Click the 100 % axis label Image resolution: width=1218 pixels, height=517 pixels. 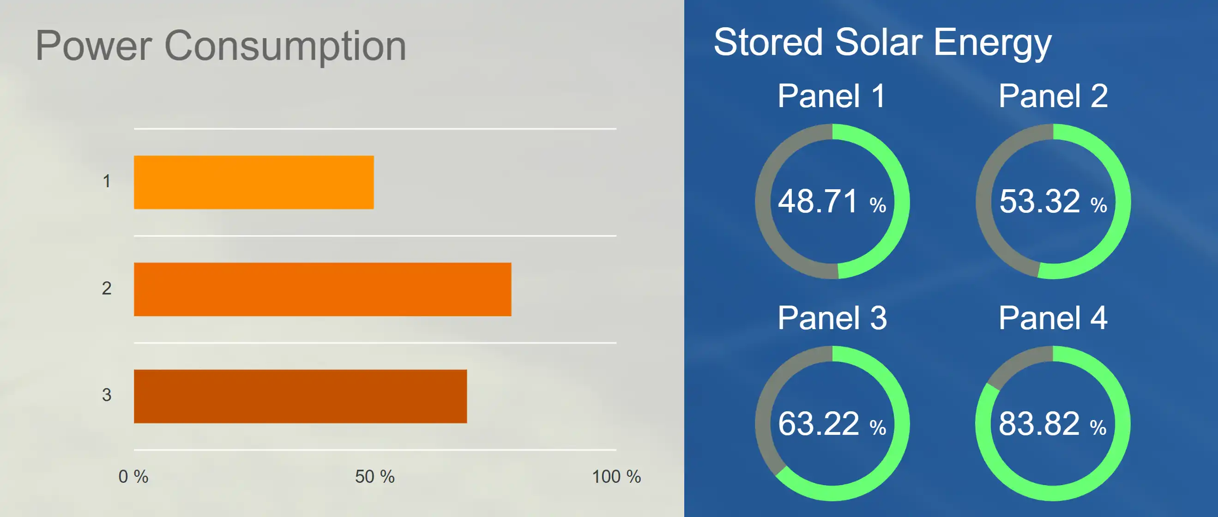[x=616, y=476]
